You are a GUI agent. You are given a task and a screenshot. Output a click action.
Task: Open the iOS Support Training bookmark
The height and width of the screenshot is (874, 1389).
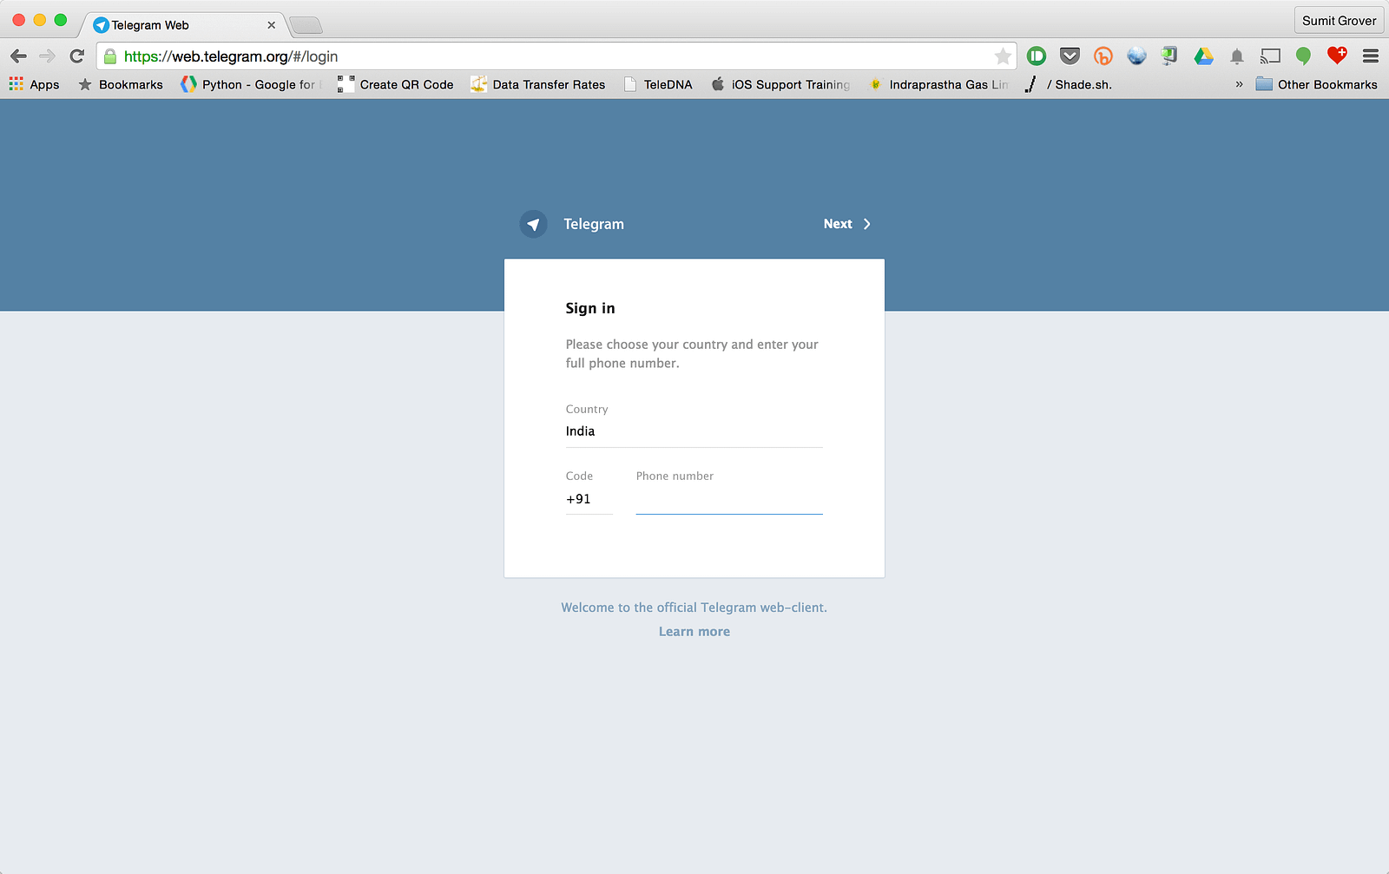(x=780, y=84)
